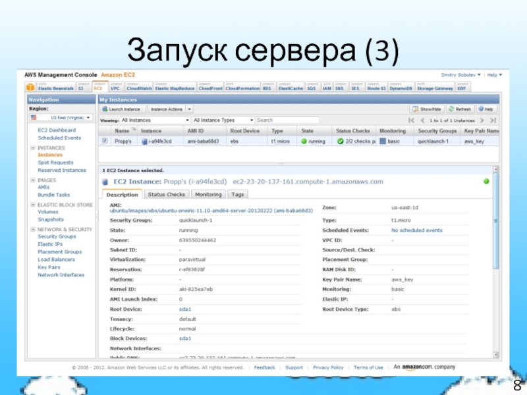Collapse the INSTANCES navigation section
Viewport: 527px width, 395px height.
pos(33,147)
